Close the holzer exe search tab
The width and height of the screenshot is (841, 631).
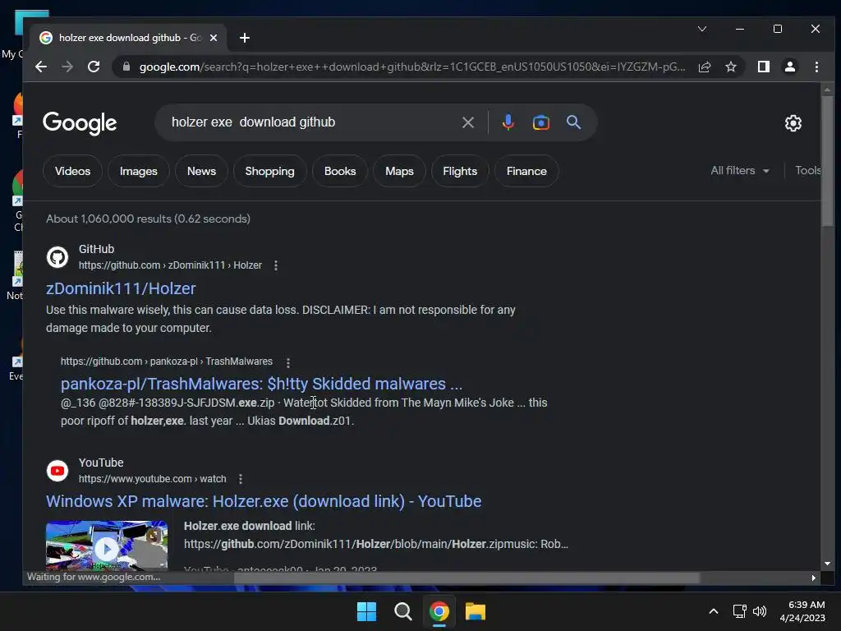point(214,38)
